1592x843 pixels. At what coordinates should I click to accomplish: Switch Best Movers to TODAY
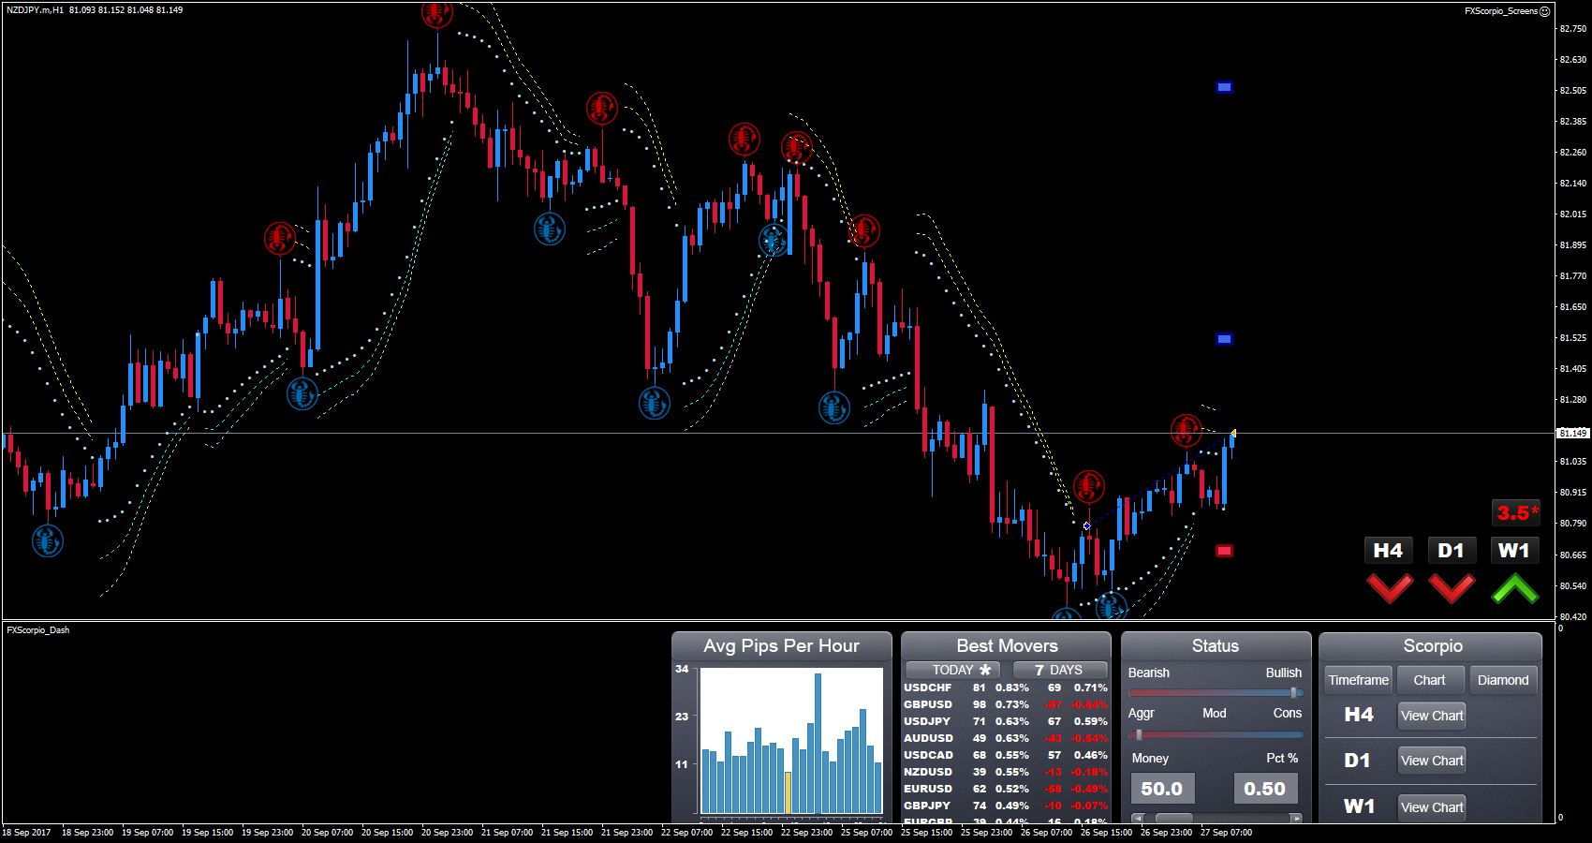pyautogui.click(x=952, y=670)
